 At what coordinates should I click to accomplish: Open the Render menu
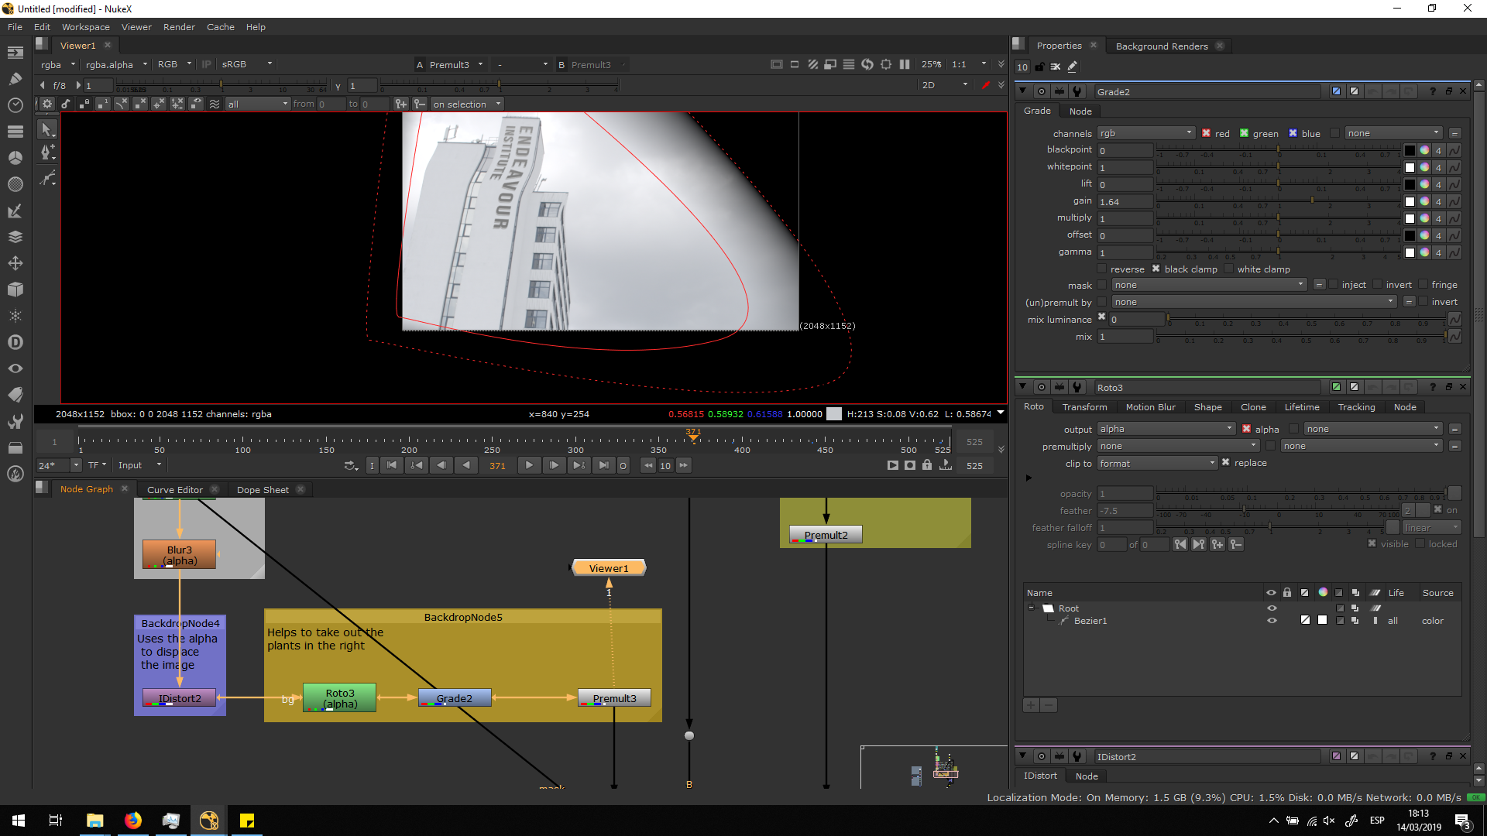pyautogui.click(x=179, y=27)
